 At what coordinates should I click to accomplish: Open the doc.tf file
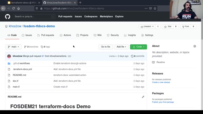tap(16, 81)
